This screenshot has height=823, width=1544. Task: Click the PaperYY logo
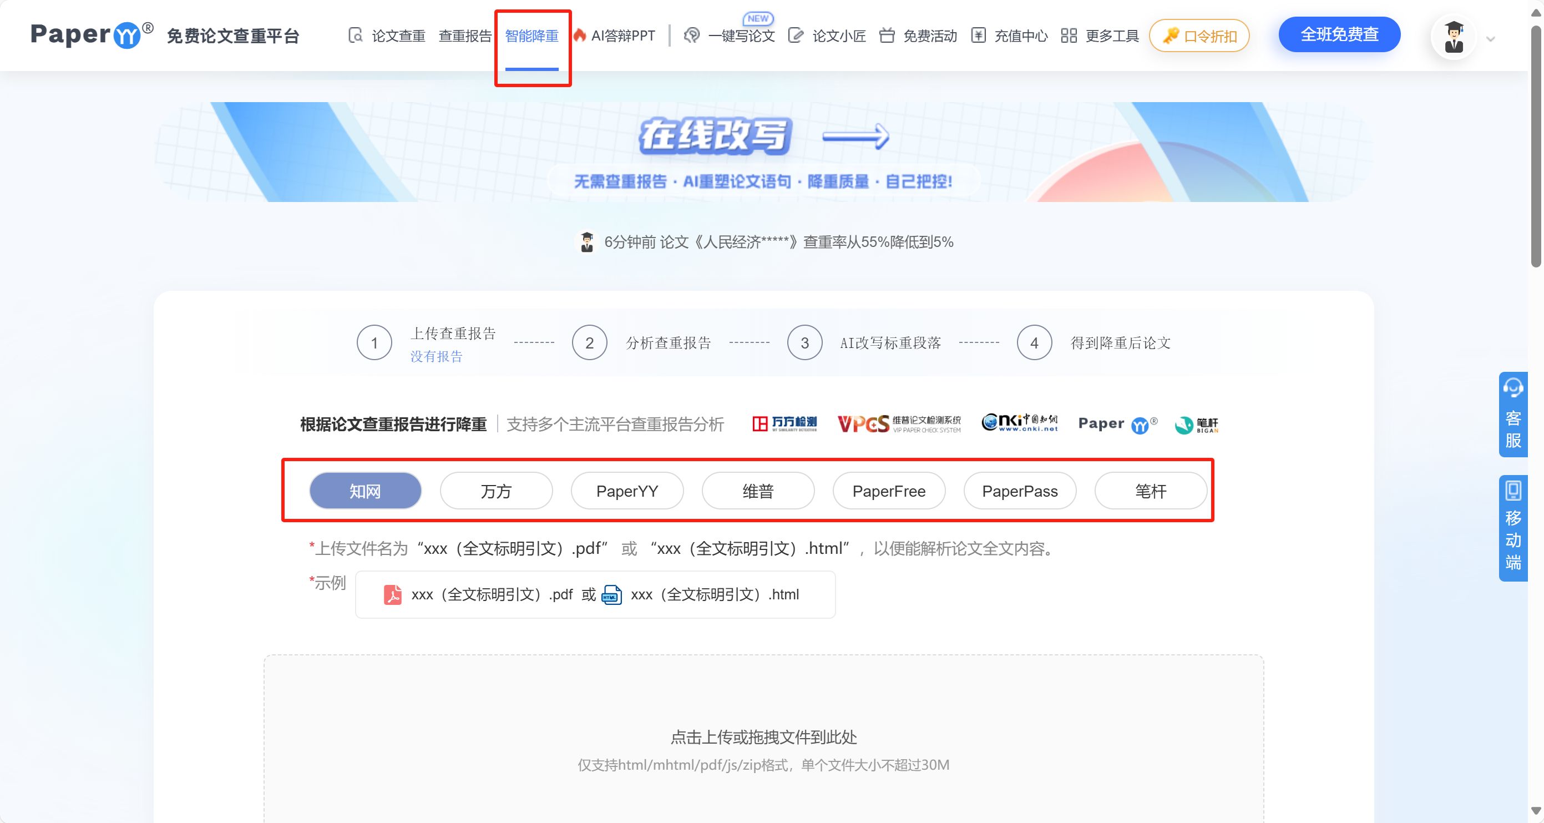tap(92, 35)
